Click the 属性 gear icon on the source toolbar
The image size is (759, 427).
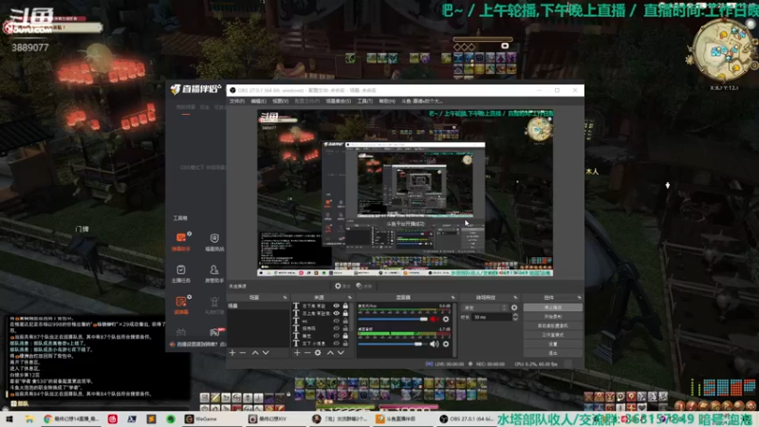point(338,287)
